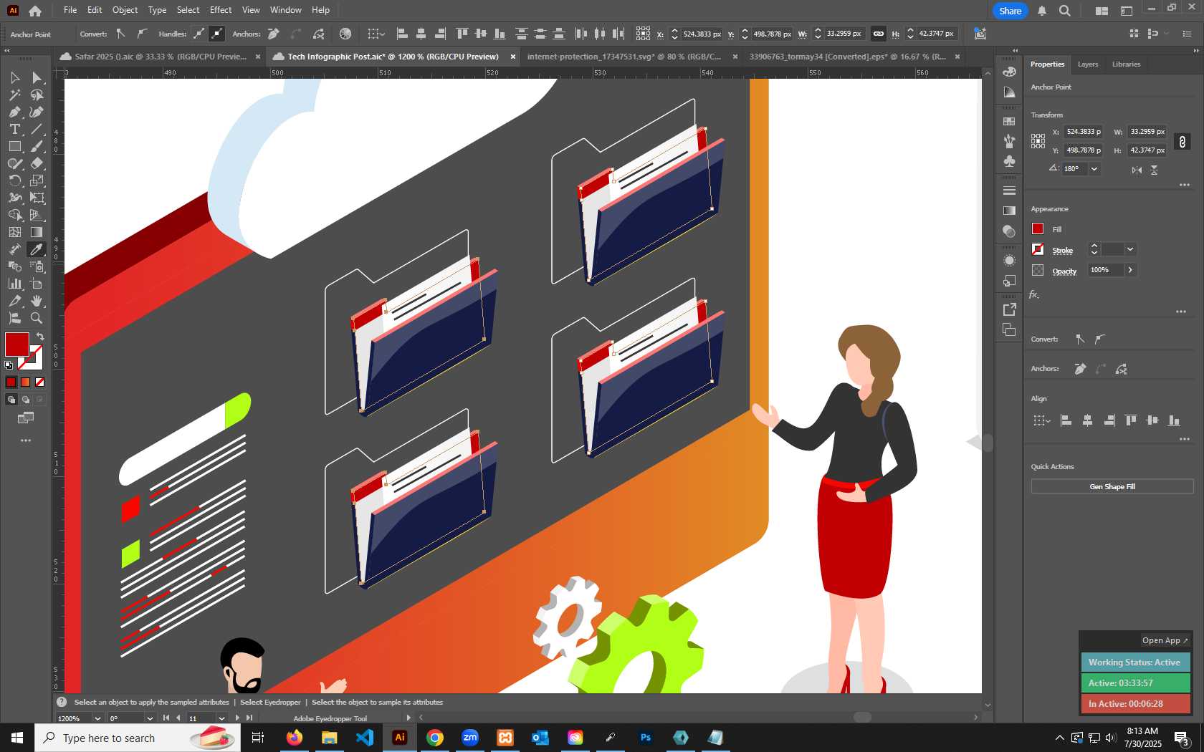
Task: Open stroke weight dropdown in Appearance
Action: pos(1130,249)
